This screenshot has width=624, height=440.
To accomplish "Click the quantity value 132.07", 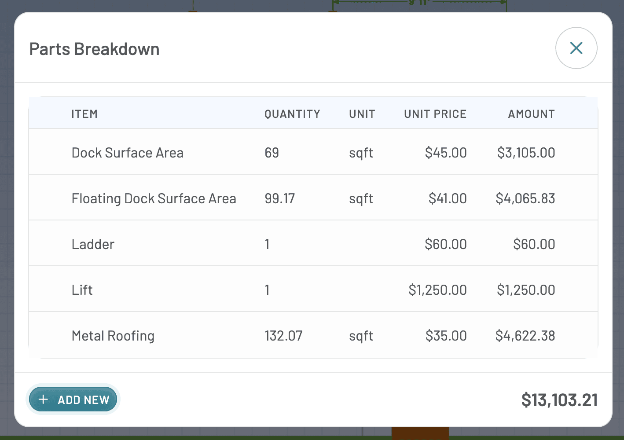I will (x=283, y=336).
